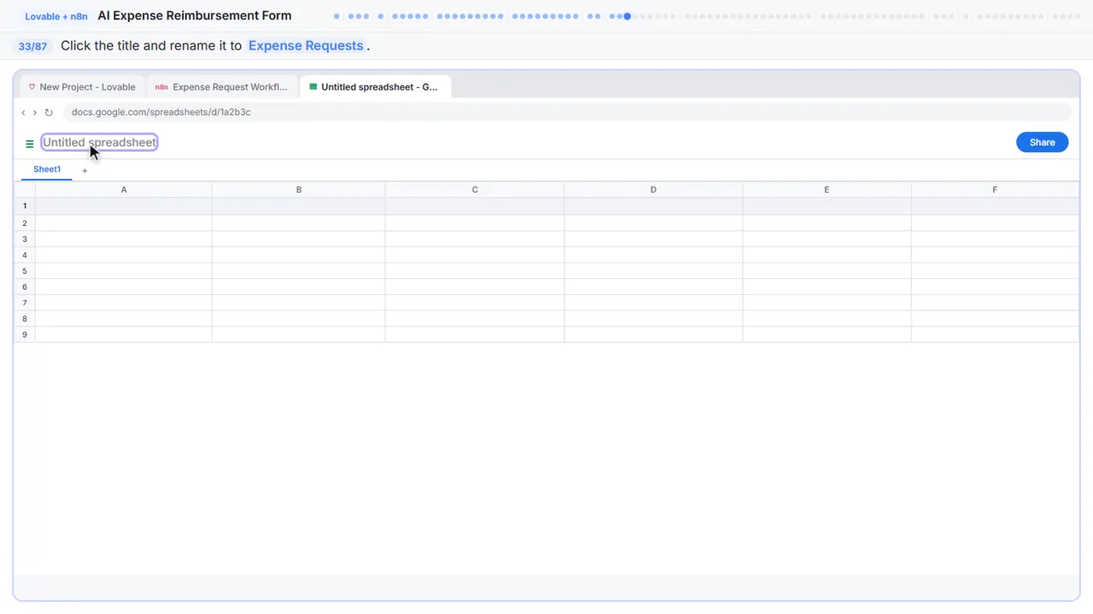Click the Expense Requests highlighted text
Screen dimensions: 1093x614
coord(306,46)
